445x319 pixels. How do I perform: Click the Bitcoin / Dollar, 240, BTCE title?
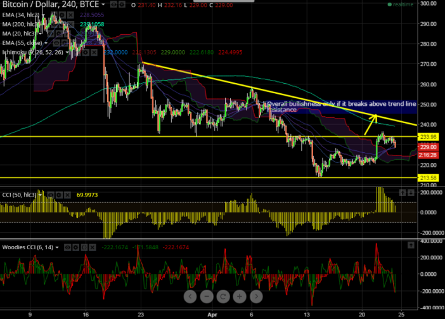tap(51, 4)
